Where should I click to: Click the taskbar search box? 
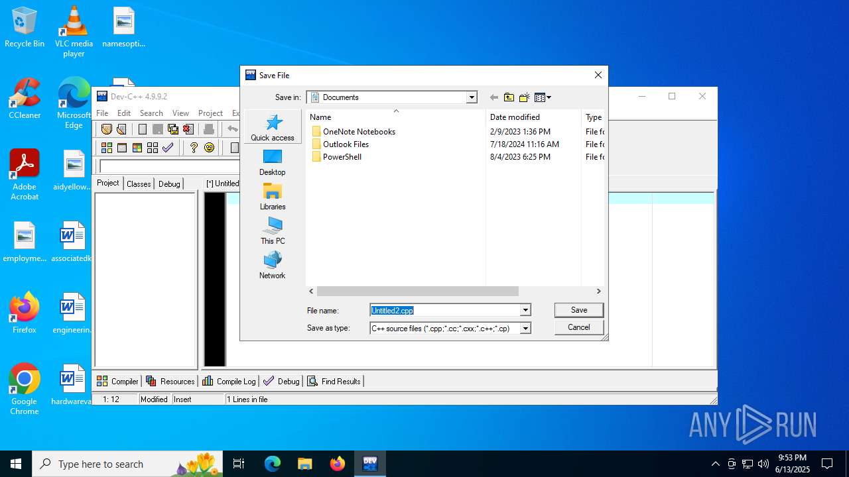(x=127, y=464)
